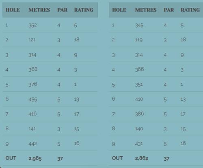Select the 140 metres value

[x=139, y=129]
